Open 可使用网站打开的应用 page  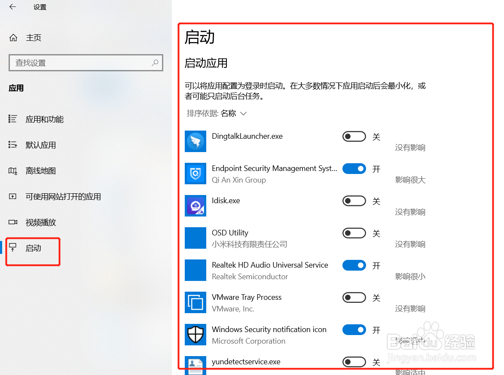coord(63,196)
